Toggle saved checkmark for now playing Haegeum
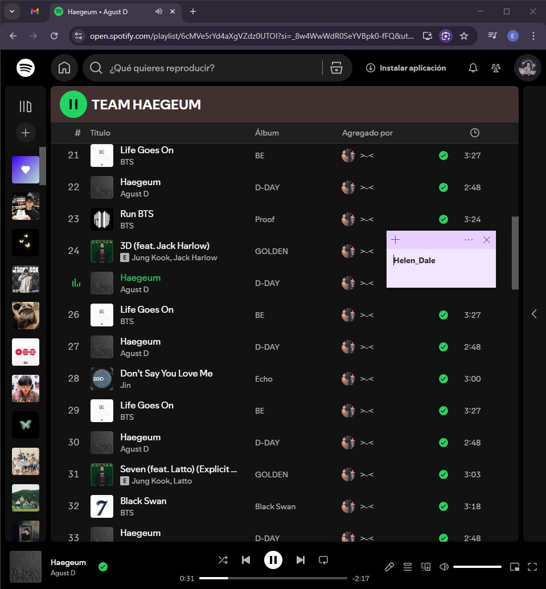 [x=103, y=567]
